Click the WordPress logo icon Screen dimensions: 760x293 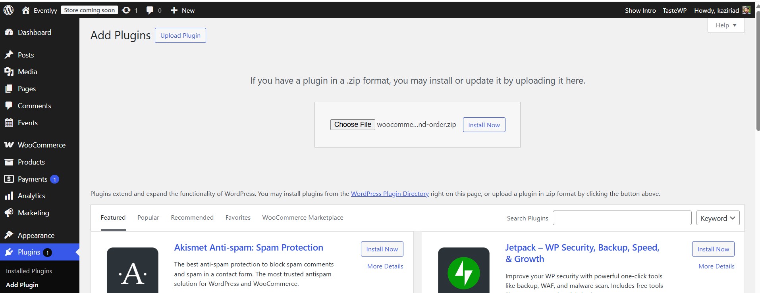point(8,10)
